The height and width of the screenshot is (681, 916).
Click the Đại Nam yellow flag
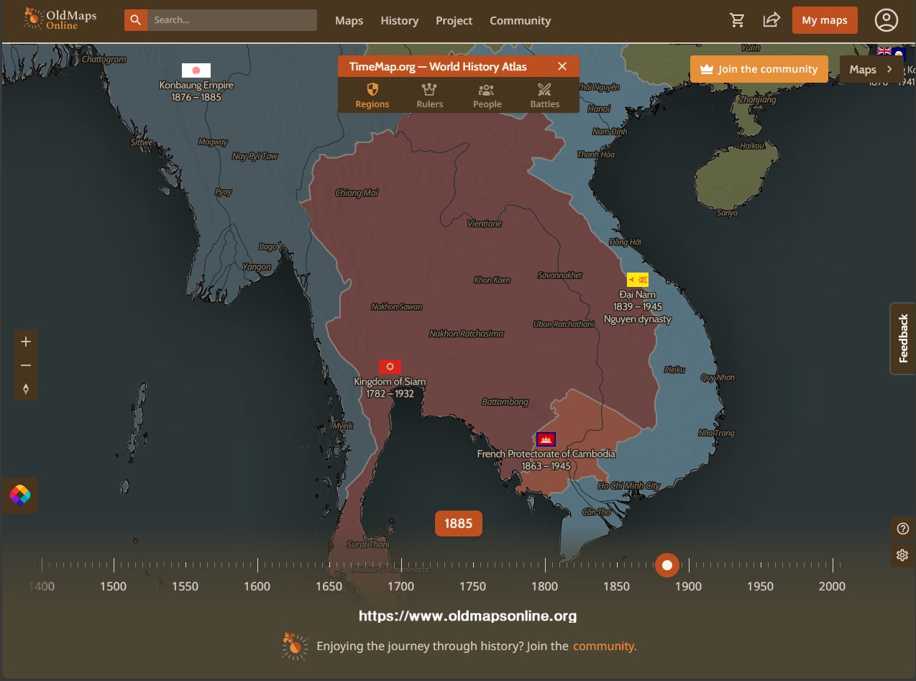click(x=638, y=280)
